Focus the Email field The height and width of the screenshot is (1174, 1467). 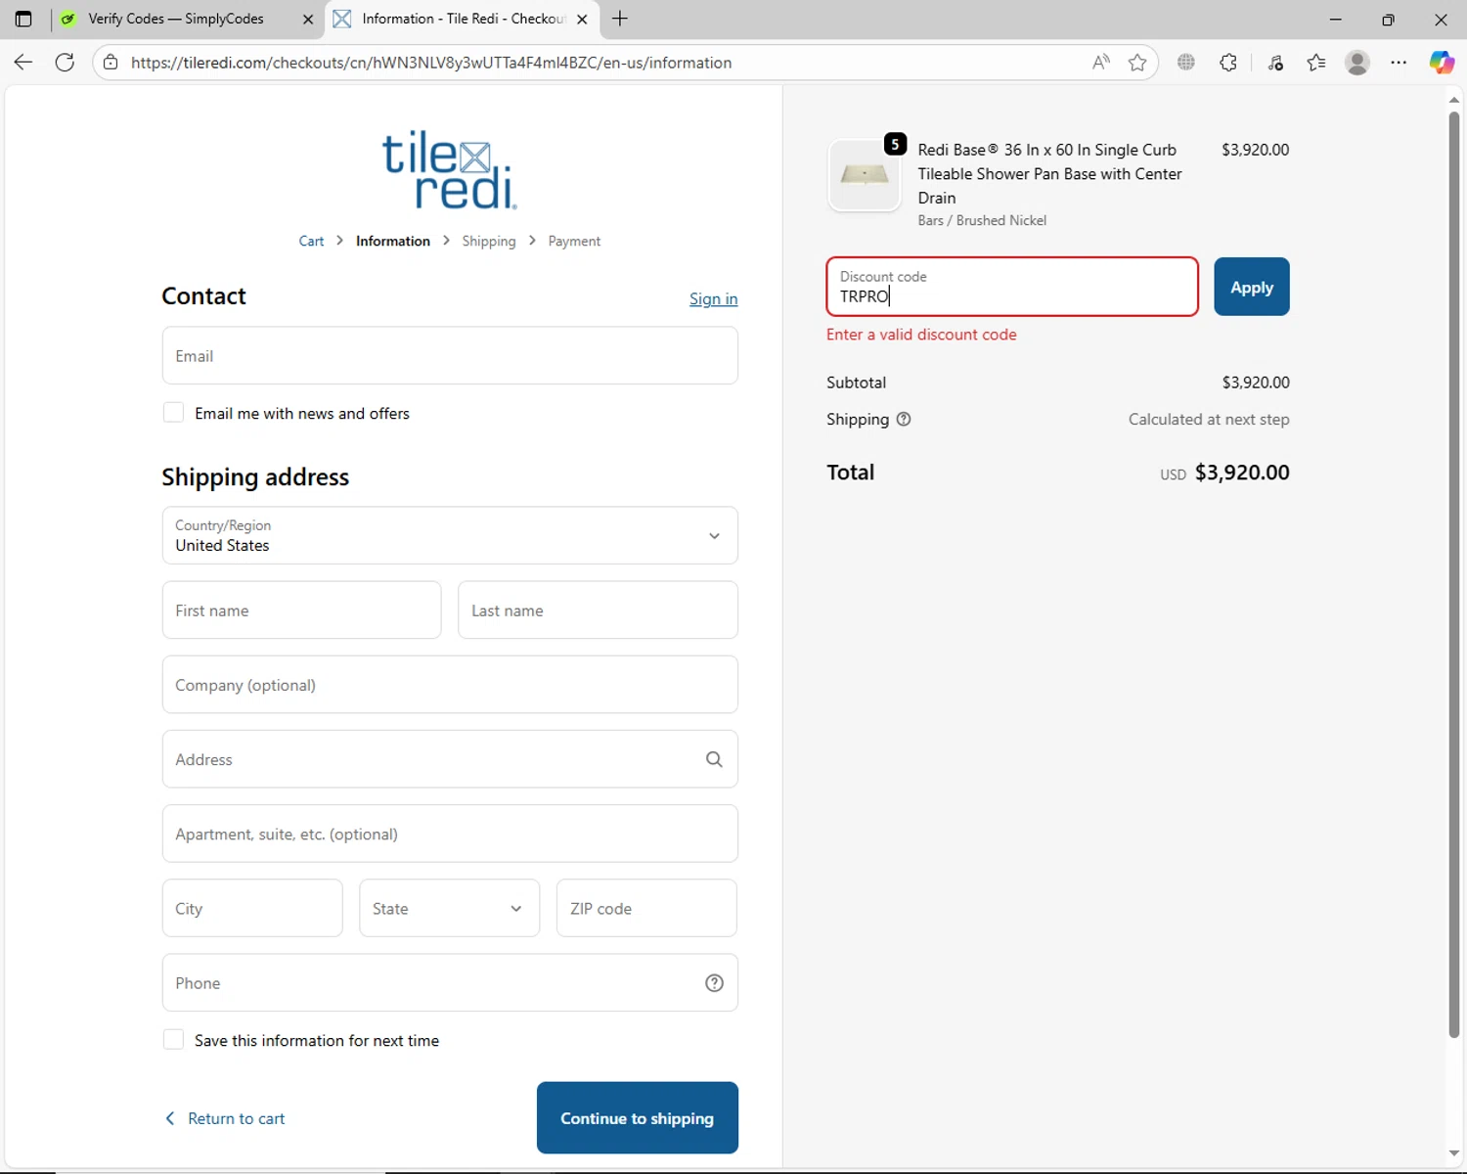click(450, 355)
